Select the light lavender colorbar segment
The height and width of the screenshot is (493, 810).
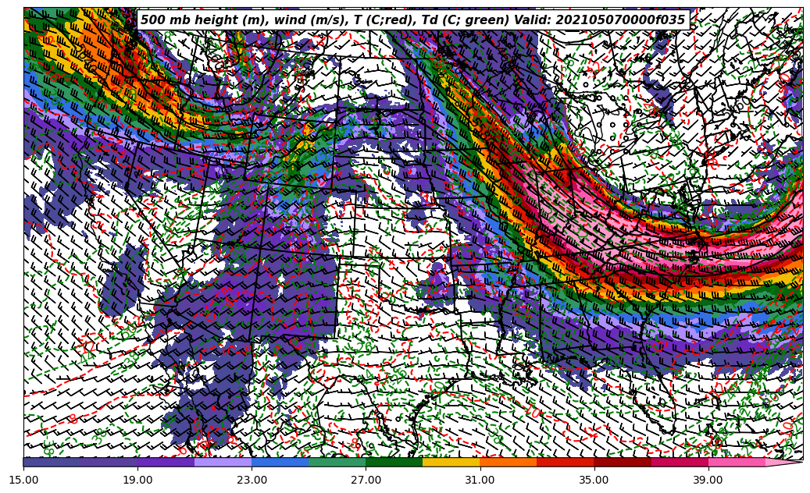pyautogui.click(x=223, y=462)
